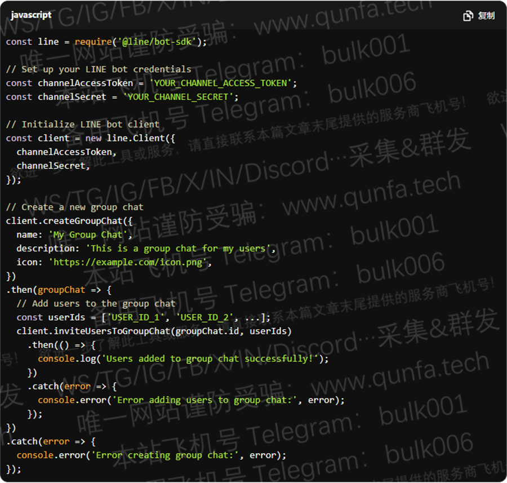The width and height of the screenshot is (507, 483).
Task: Click the '// Create a new group chat' comment
Action: point(75,207)
